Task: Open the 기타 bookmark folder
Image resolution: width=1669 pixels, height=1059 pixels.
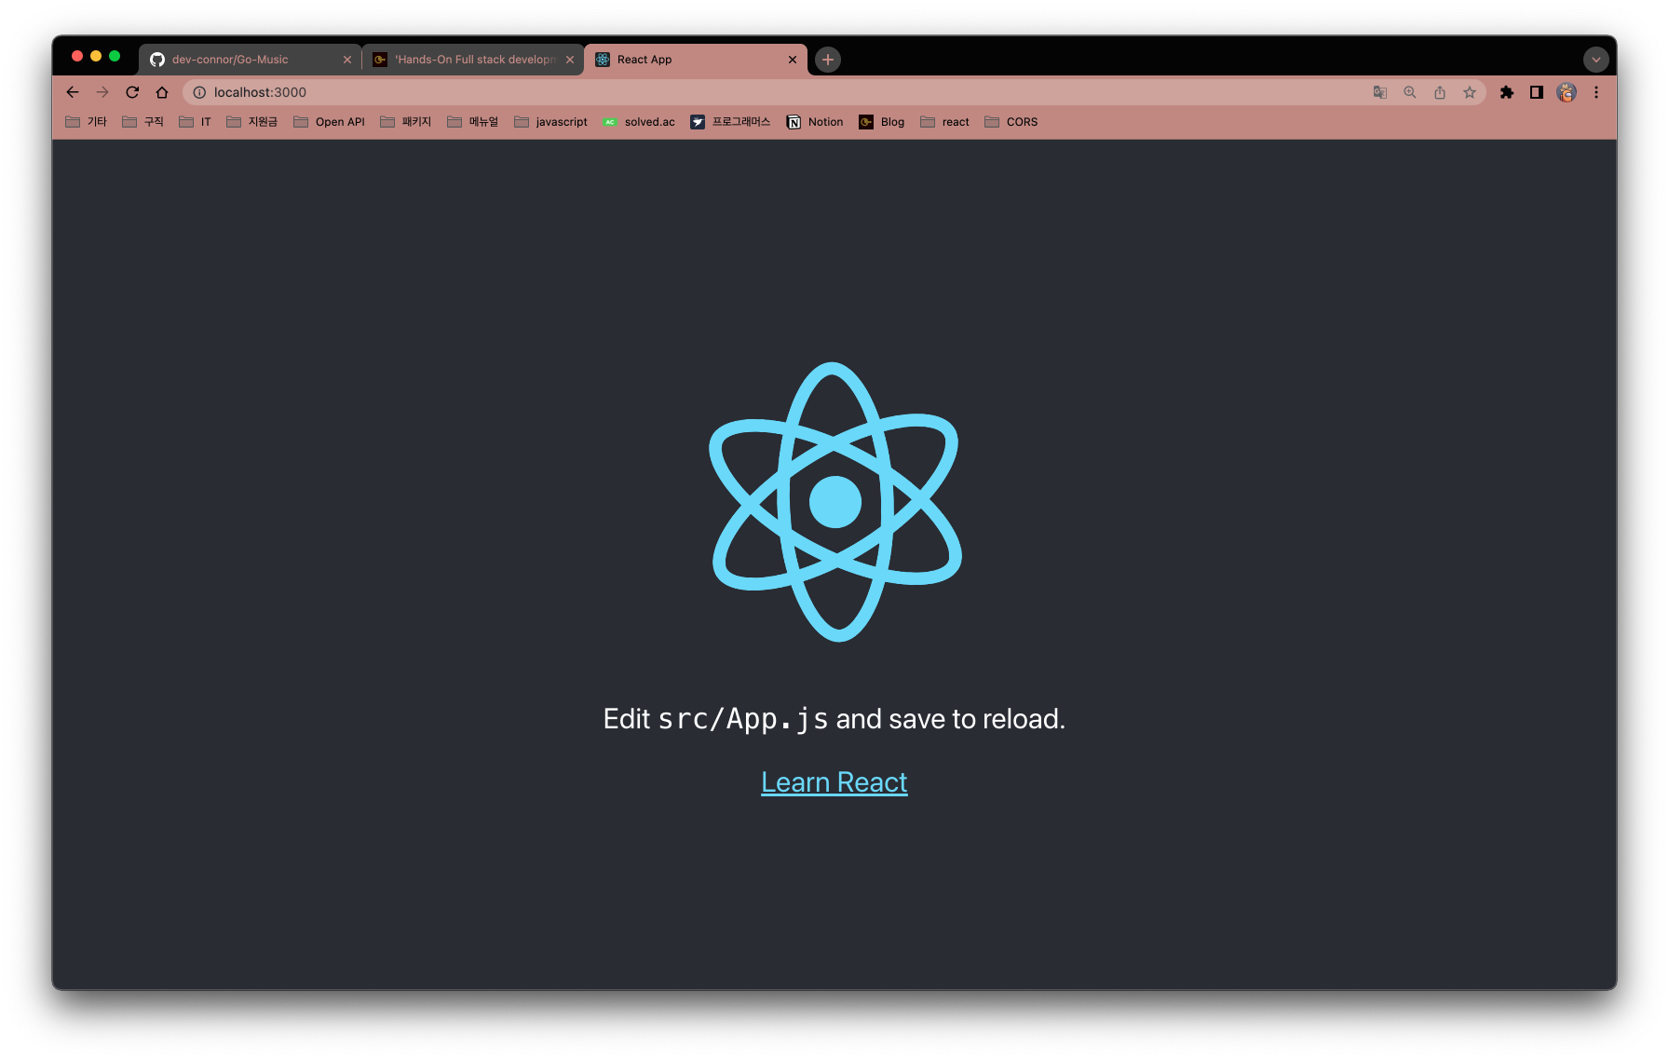Action: (x=87, y=122)
